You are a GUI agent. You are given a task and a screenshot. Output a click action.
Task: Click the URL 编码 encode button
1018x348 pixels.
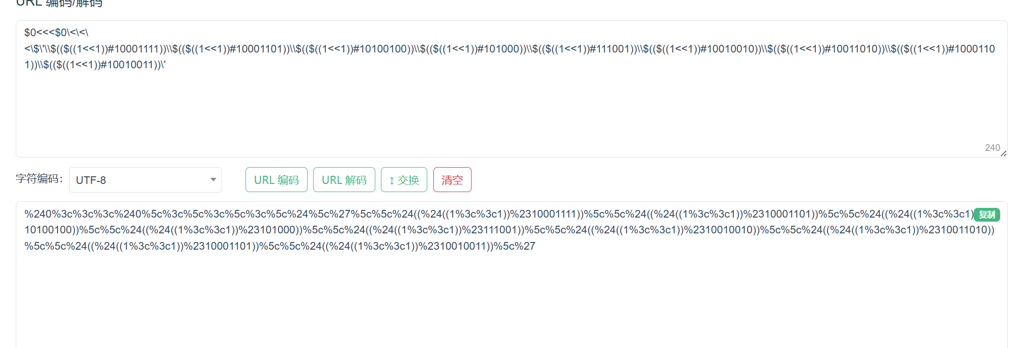pos(276,180)
